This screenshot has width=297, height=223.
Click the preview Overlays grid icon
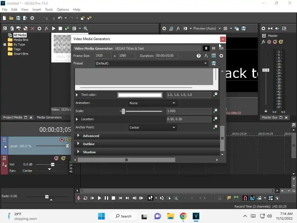pyautogui.click(x=225, y=28)
